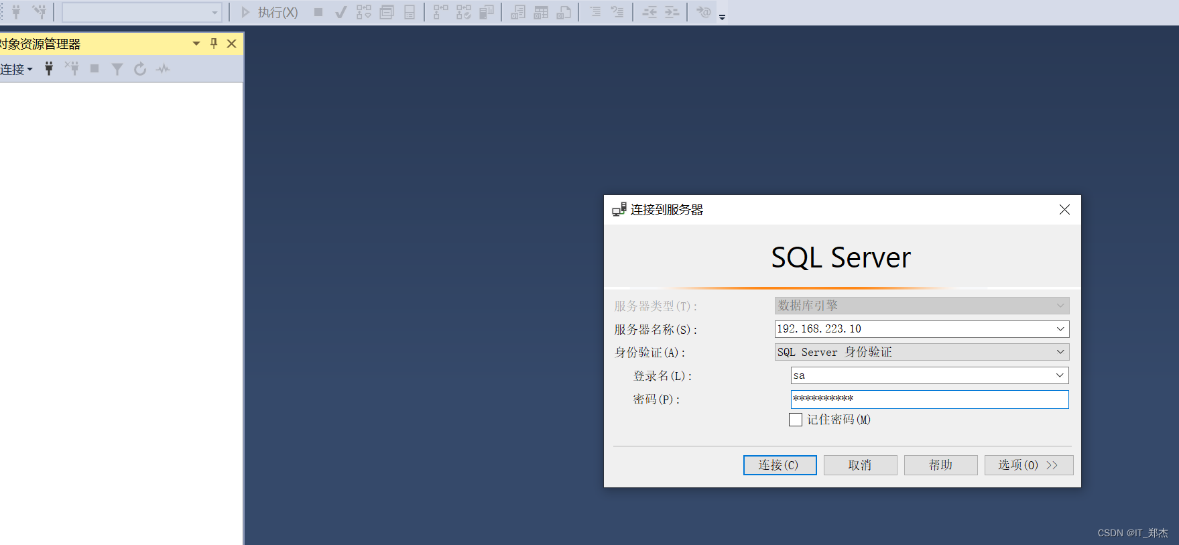
Task: Close the Object Explorer panel
Action: pos(232,44)
